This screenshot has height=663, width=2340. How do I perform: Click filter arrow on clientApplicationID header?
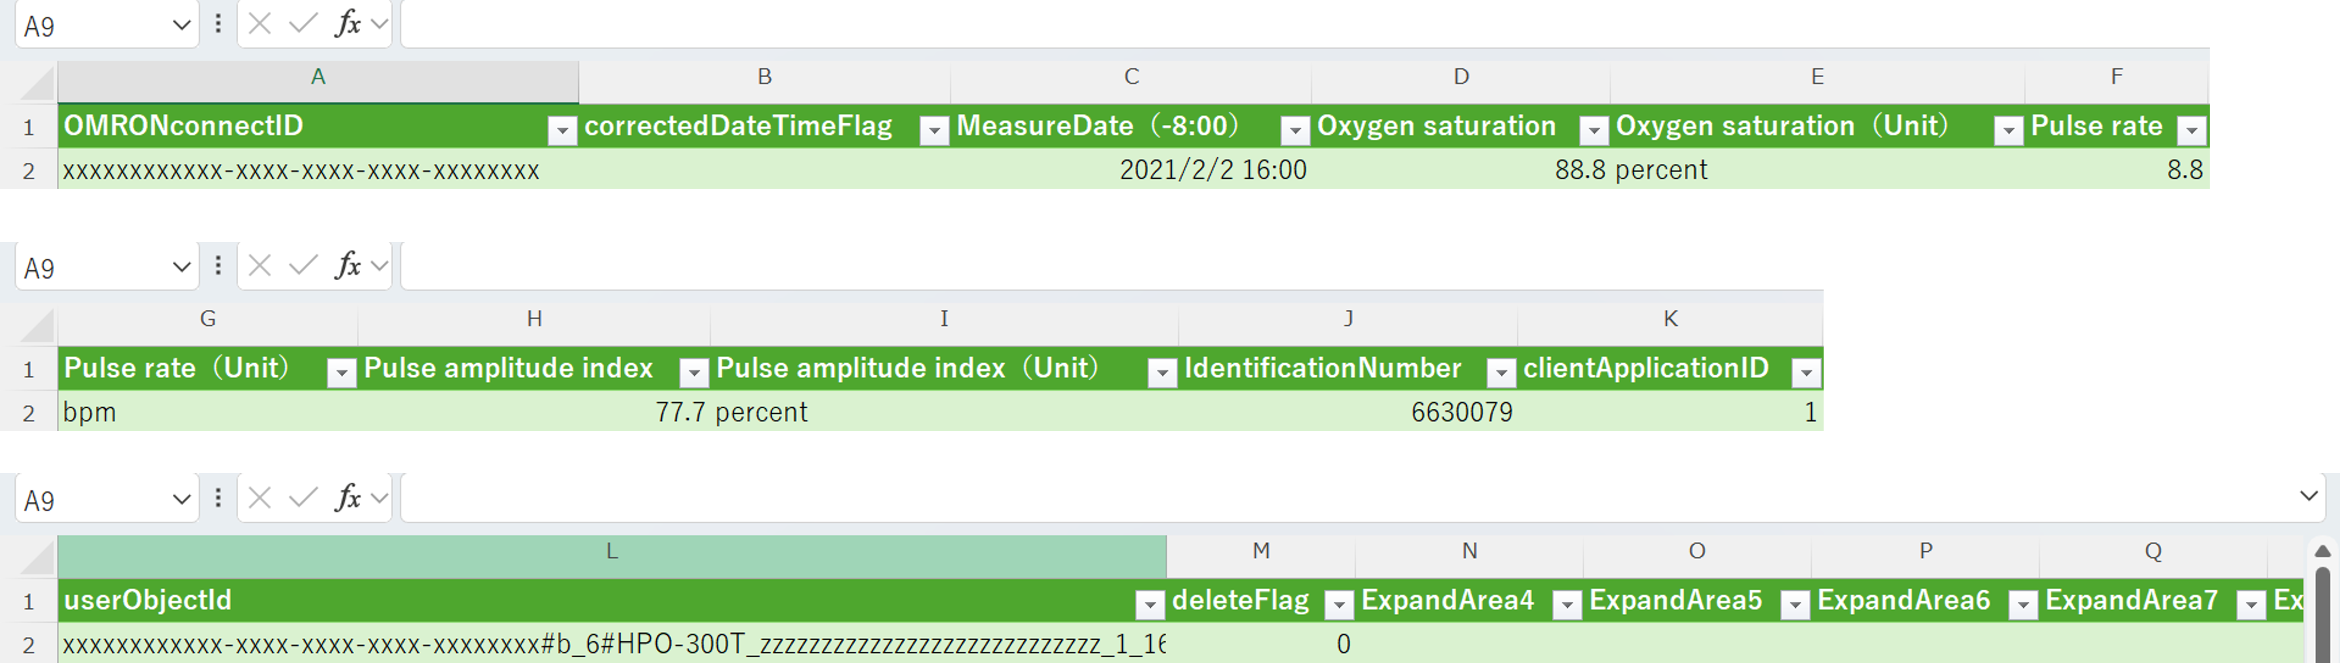[1806, 372]
